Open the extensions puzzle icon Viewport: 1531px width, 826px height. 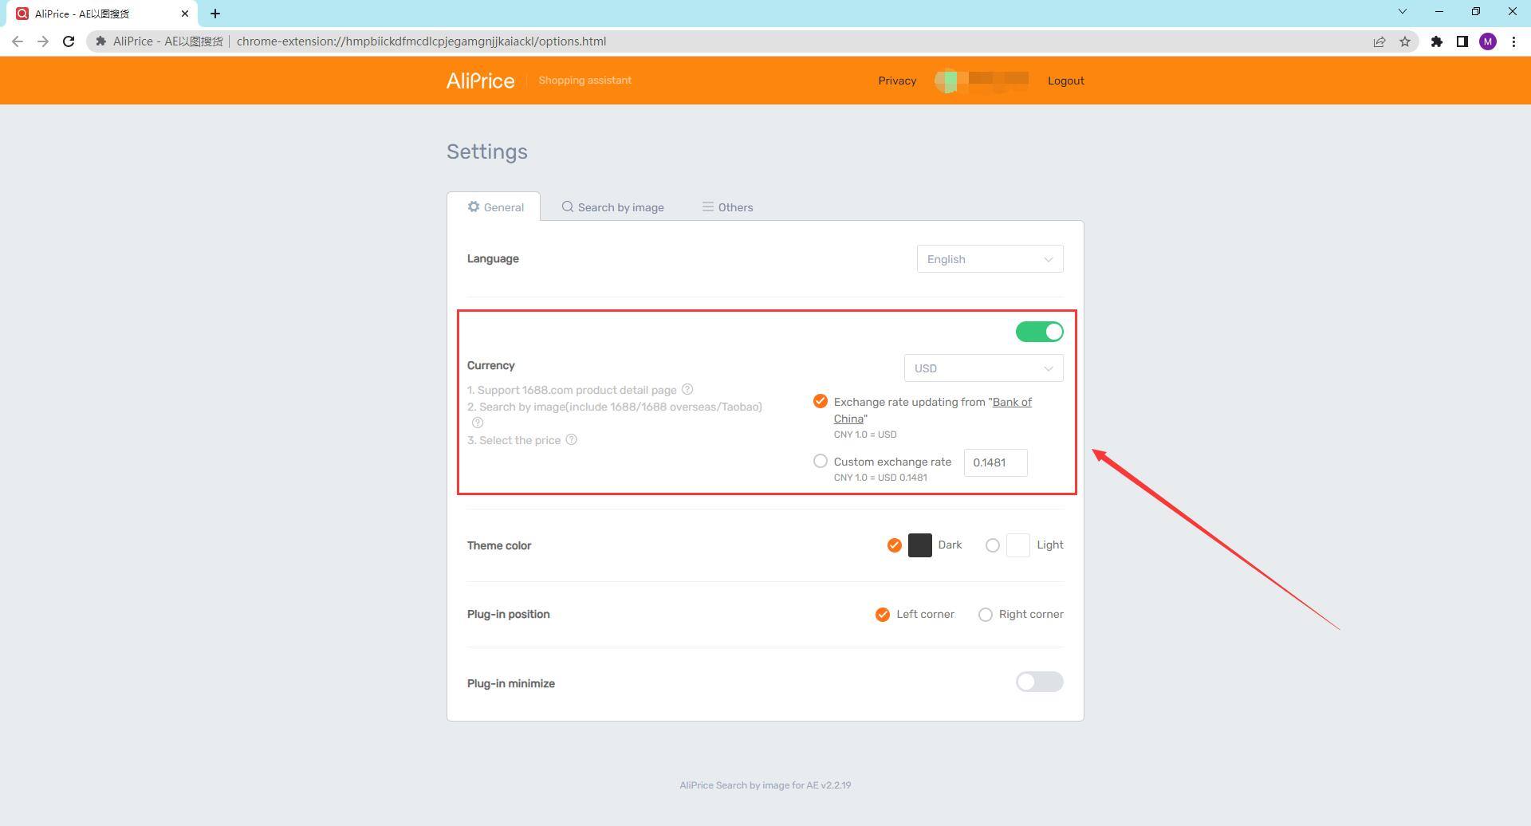click(x=1437, y=41)
